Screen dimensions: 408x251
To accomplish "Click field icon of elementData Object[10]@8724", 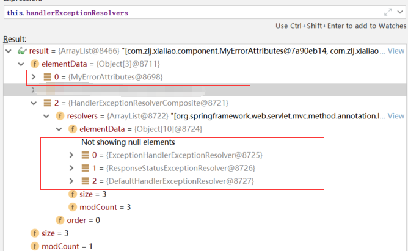I will (x=73, y=129).
